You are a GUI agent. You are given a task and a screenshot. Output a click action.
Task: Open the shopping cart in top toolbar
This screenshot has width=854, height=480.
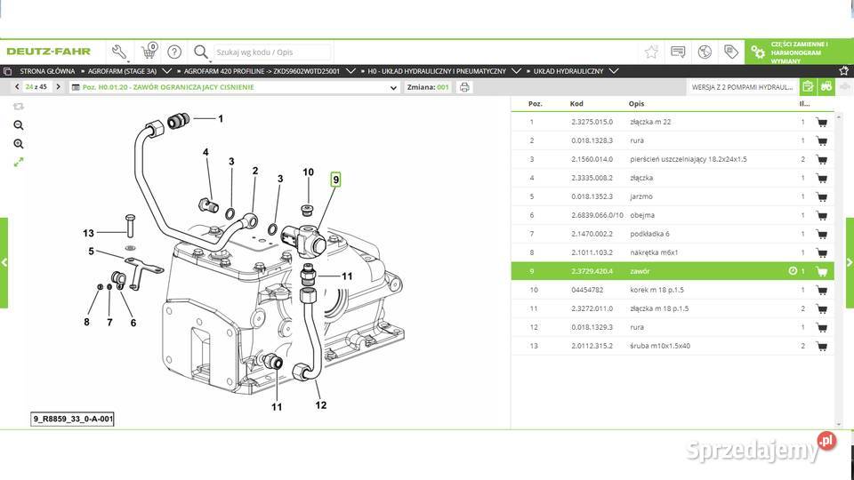149,52
